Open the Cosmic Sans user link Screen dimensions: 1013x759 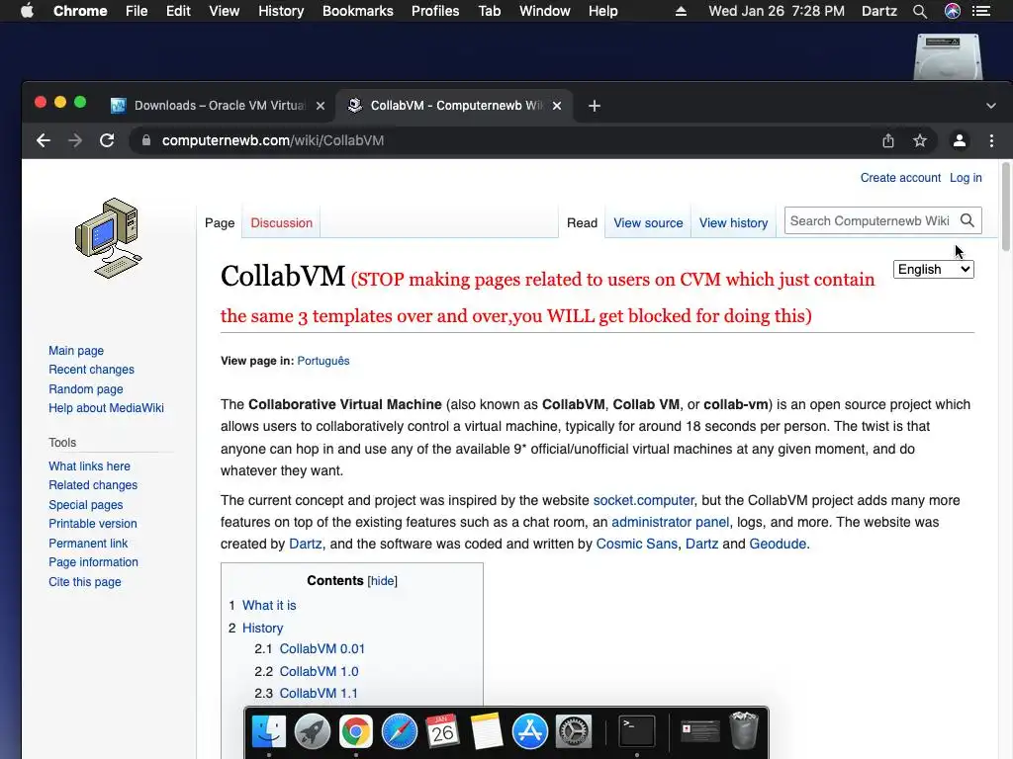pyautogui.click(x=636, y=545)
